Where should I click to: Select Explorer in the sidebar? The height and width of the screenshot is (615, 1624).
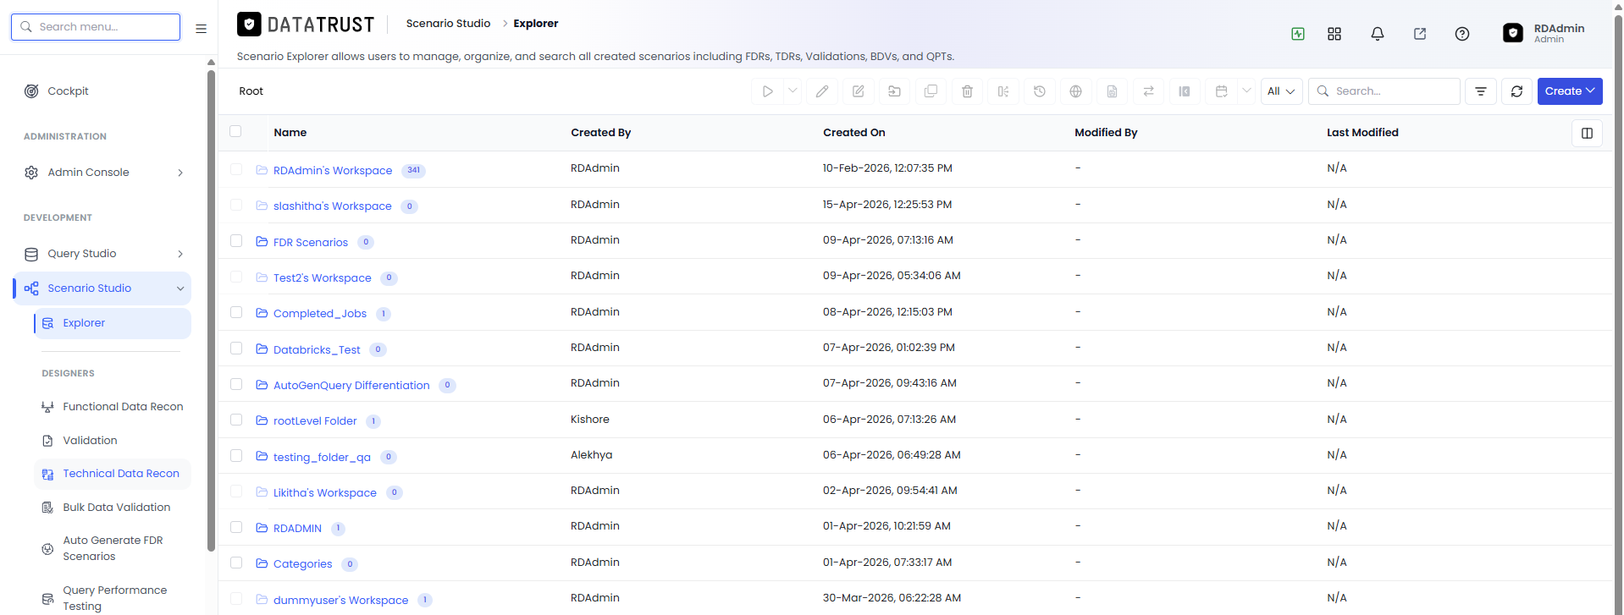[113, 323]
